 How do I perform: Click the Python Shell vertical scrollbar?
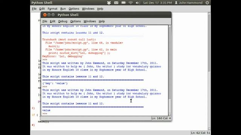(x=170, y=70)
